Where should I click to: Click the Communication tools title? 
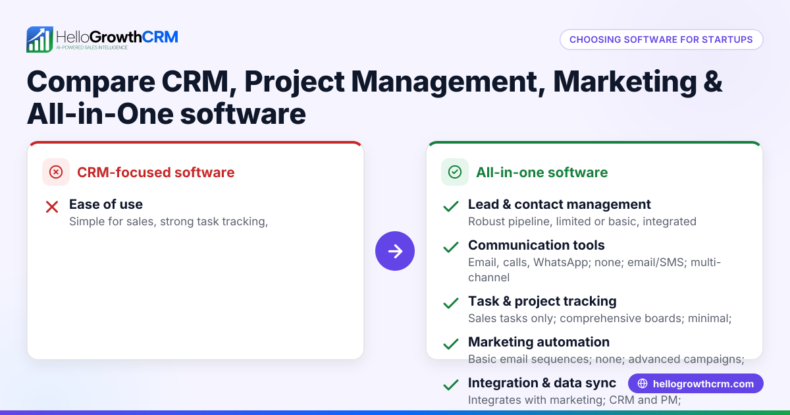(x=537, y=245)
